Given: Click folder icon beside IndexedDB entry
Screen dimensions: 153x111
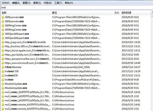Looking at the screenshot, I should 3,76.
